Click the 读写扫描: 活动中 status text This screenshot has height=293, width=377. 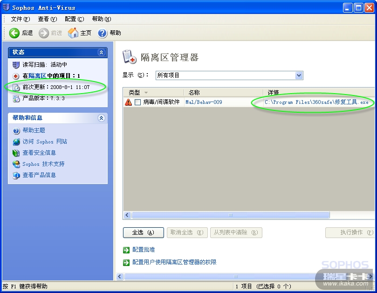pos(45,65)
